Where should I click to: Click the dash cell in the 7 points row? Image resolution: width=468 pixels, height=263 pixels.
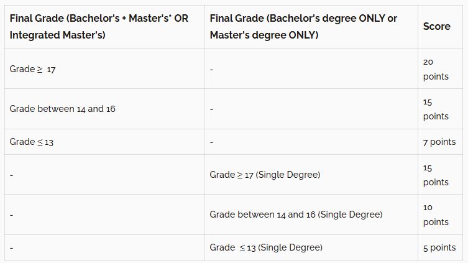pyautogui.click(x=212, y=142)
